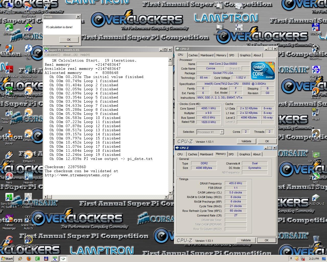Click the xtremesystems.org URL text

coord(78,175)
